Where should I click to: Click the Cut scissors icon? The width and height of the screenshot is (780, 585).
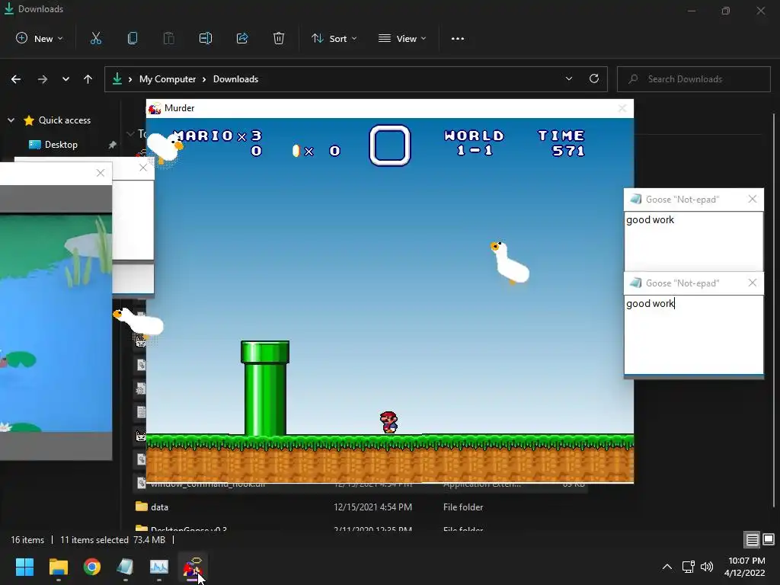point(95,38)
